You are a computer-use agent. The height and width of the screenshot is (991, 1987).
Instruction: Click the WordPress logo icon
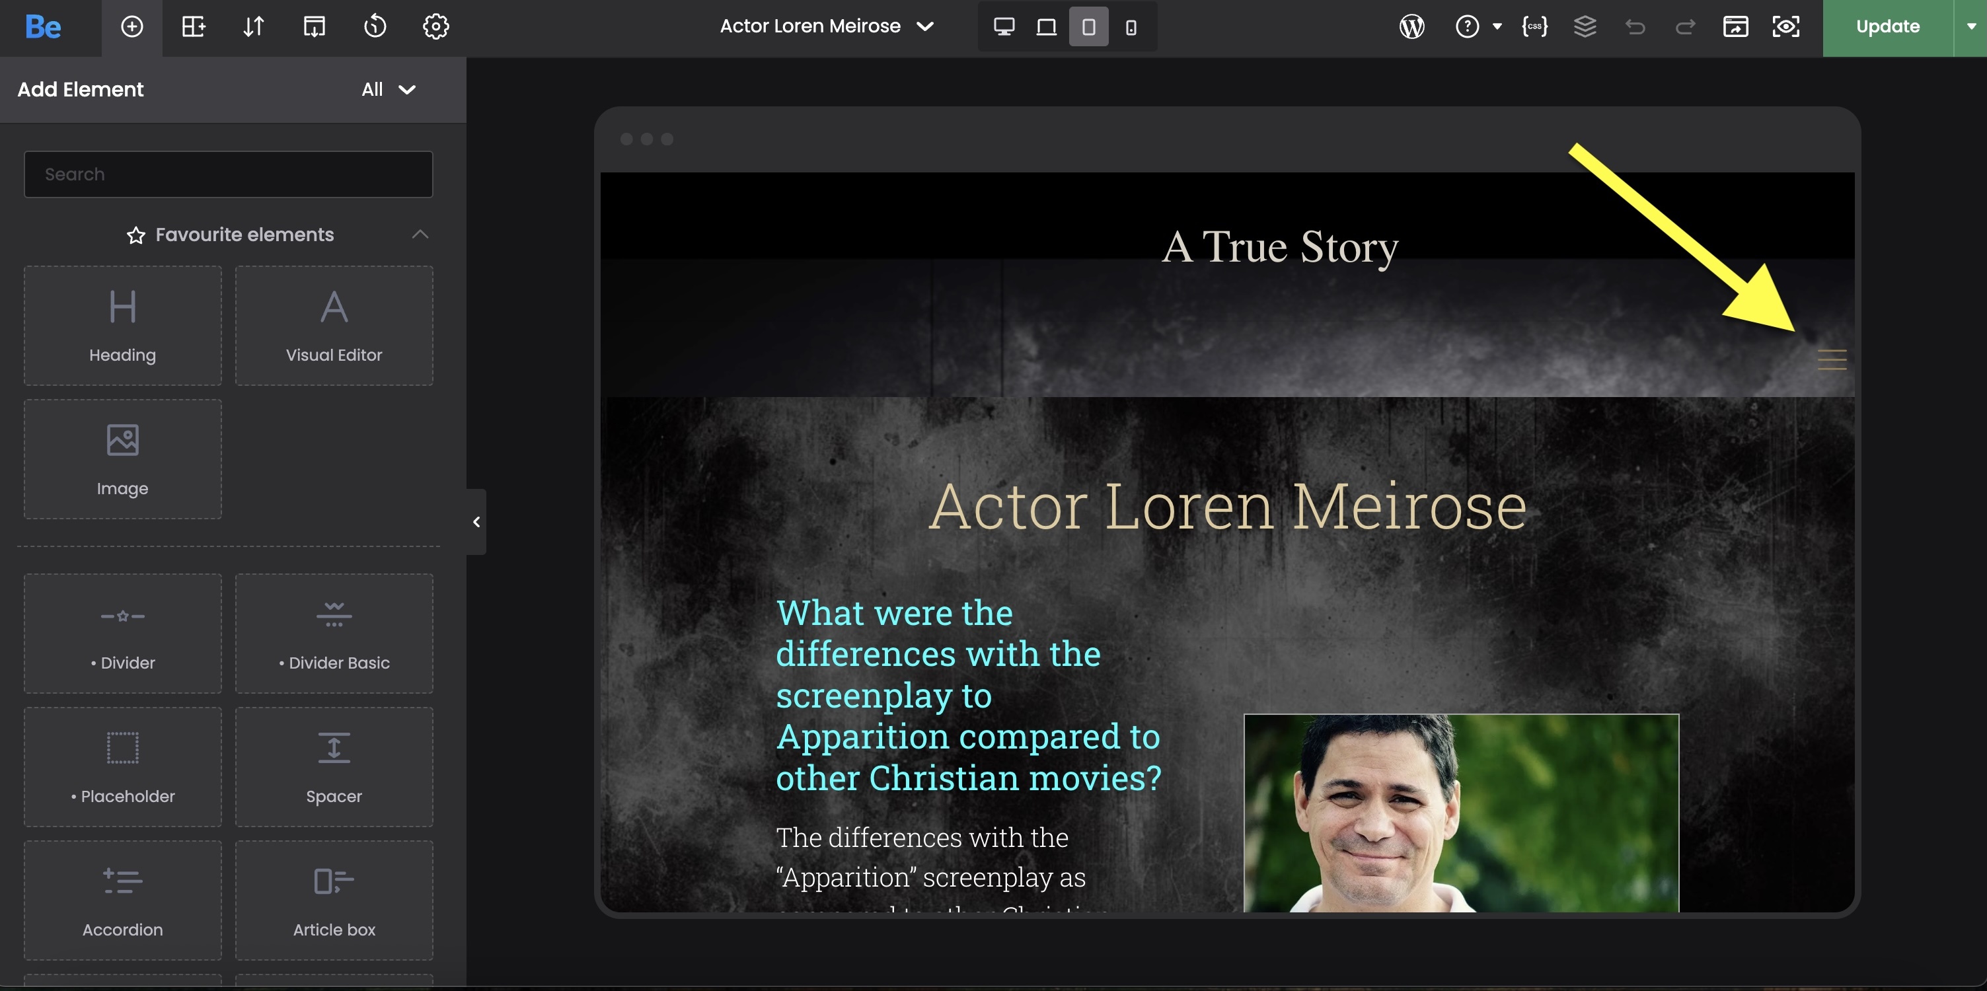click(x=1411, y=27)
